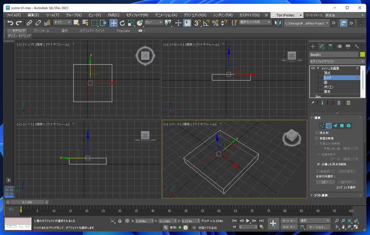Click the セットキー set key button
The width and height of the screenshot is (370, 235).
289,227
